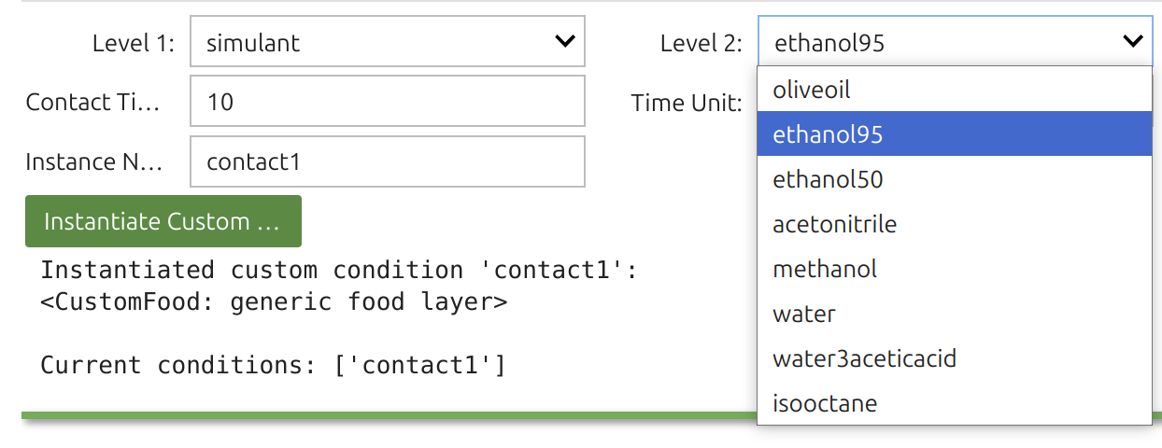Image resolution: width=1162 pixels, height=448 pixels.
Task: Click the truncated Instance N… label
Action: (94, 161)
